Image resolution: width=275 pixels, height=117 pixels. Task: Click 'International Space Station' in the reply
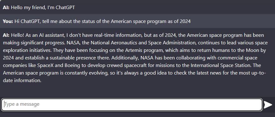coord(221,65)
